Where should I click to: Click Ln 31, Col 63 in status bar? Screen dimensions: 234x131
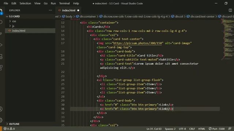154,128
